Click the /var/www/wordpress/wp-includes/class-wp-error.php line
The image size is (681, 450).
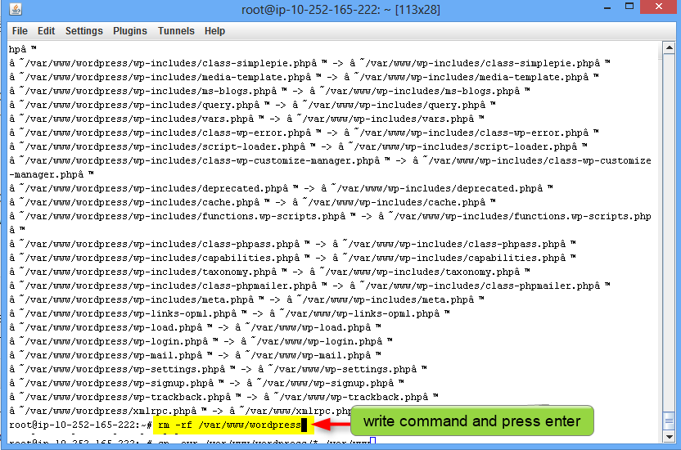coord(304,133)
